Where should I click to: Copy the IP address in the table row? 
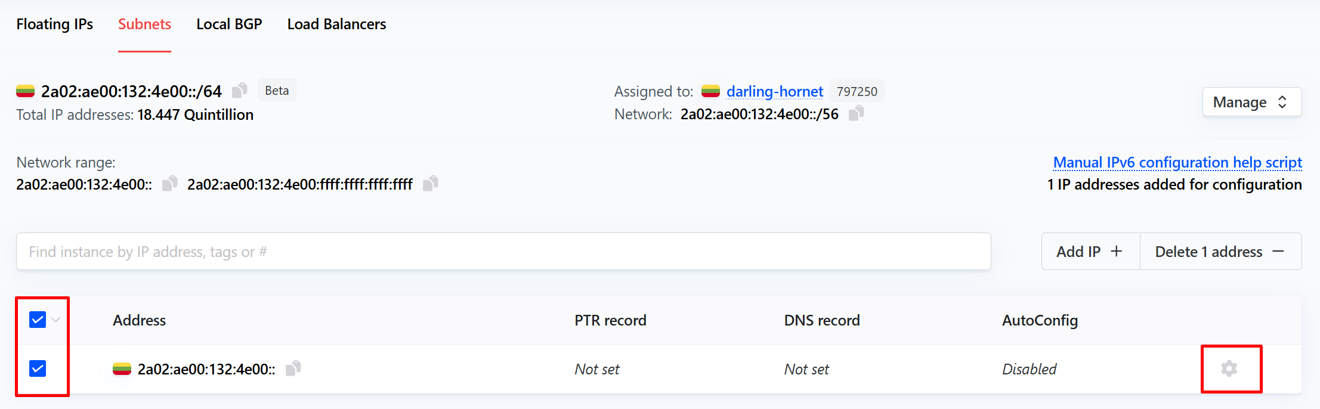[293, 368]
